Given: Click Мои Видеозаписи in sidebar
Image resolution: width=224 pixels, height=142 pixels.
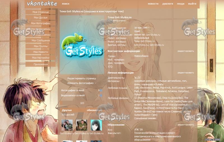Looking at the screenshot, I should (x=41, y=29).
